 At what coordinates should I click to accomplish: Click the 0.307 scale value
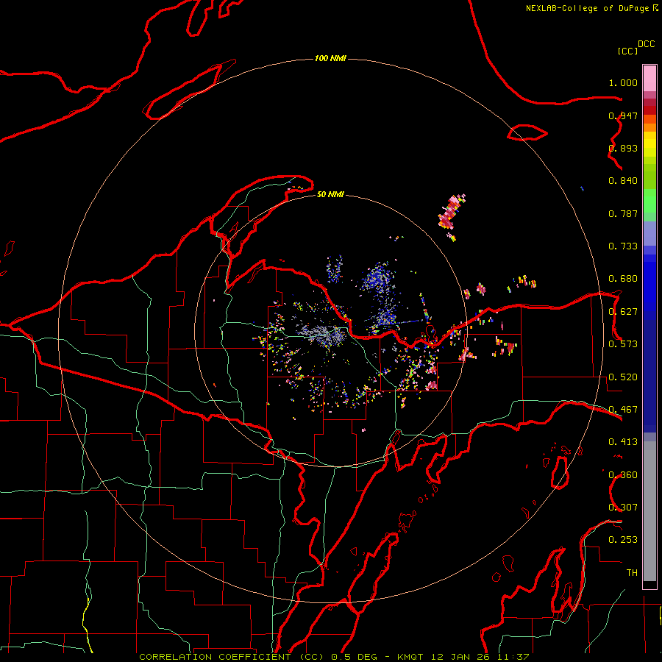coord(623,508)
